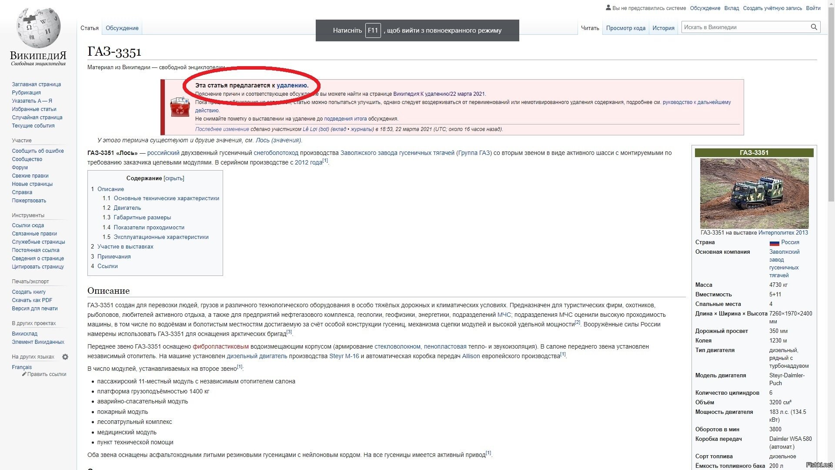Open 'Сведения о странице' tool link
The width and height of the screenshot is (835, 470).
click(38, 258)
